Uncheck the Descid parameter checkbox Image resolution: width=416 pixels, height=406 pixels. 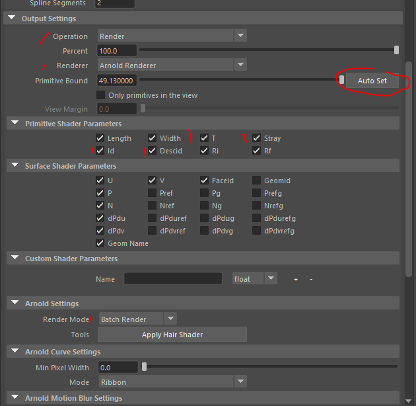pos(152,151)
